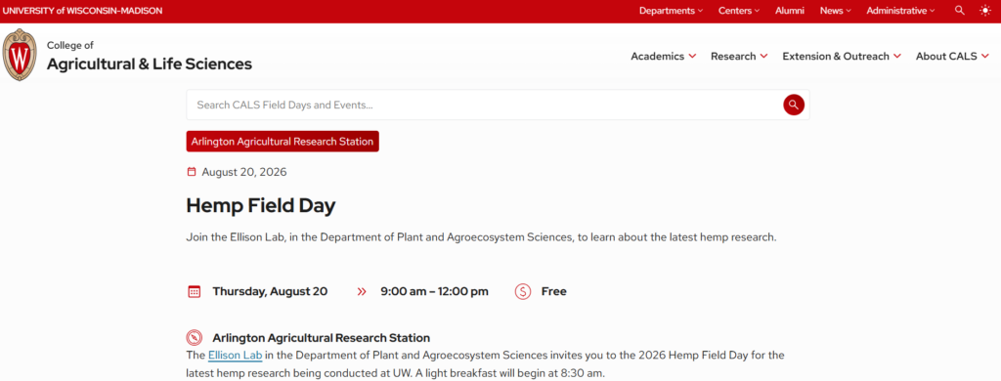
Task: Open the Extension & Outreach menu
Action: click(x=842, y=56)
